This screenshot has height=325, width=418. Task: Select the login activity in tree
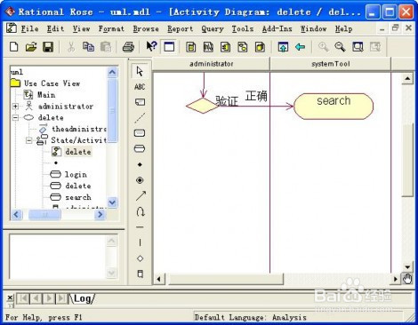point(76,175)
